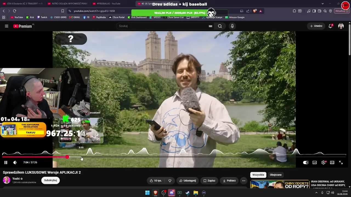Toggle the autoplay switch
This screenshot has width=351, height=197.
306,163
